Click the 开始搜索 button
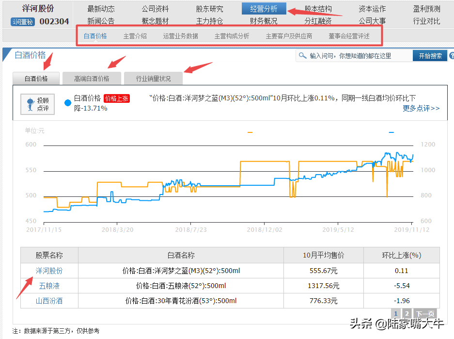The height and width of the screenshot is (339, 454). click(430, 56)
